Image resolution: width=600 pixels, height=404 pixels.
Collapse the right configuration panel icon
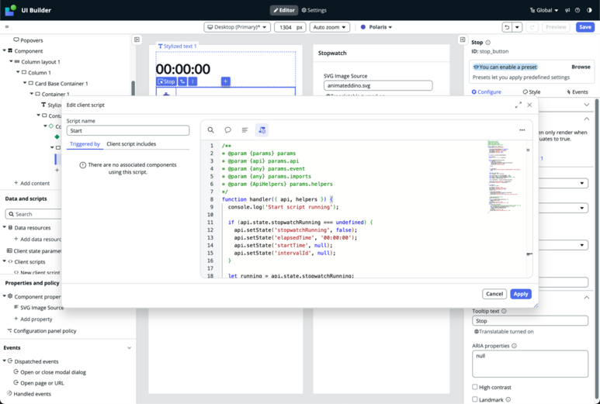[463, 40]
